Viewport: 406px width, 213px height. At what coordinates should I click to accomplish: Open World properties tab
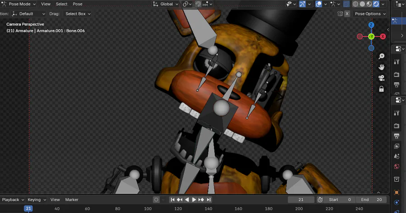point(397,167)
